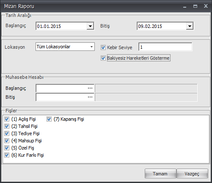This screenshot has height=183, width=212.
Task: Uncheck Bakiyesiz Hareketleri Gösterme
Action: 103,58
